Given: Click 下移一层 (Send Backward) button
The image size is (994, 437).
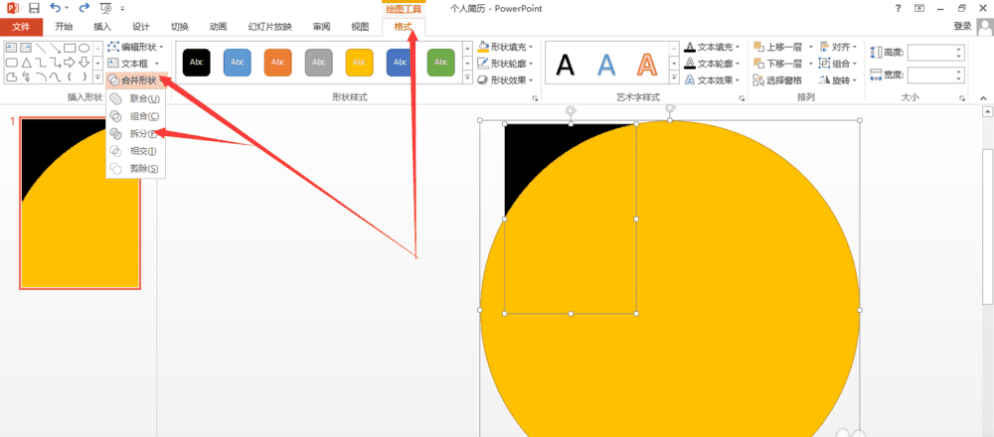Looking at the screenshot, I should (x=778, y=64).
